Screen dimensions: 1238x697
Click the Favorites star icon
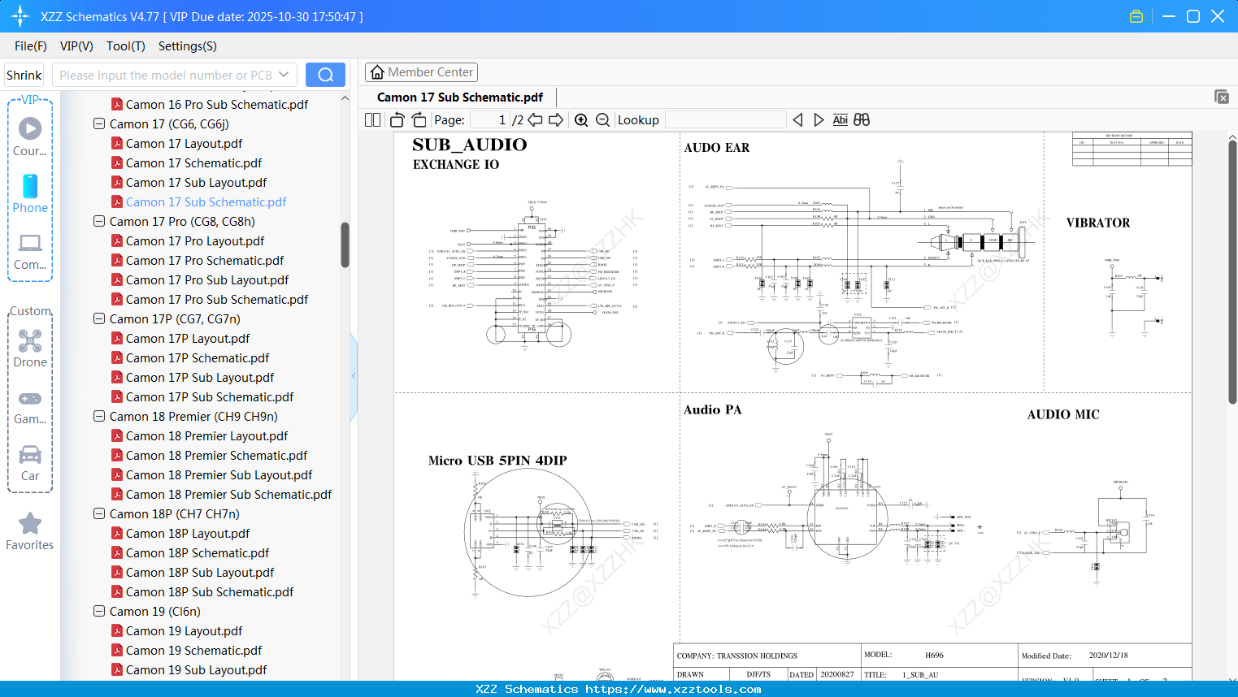click(30, 524)
